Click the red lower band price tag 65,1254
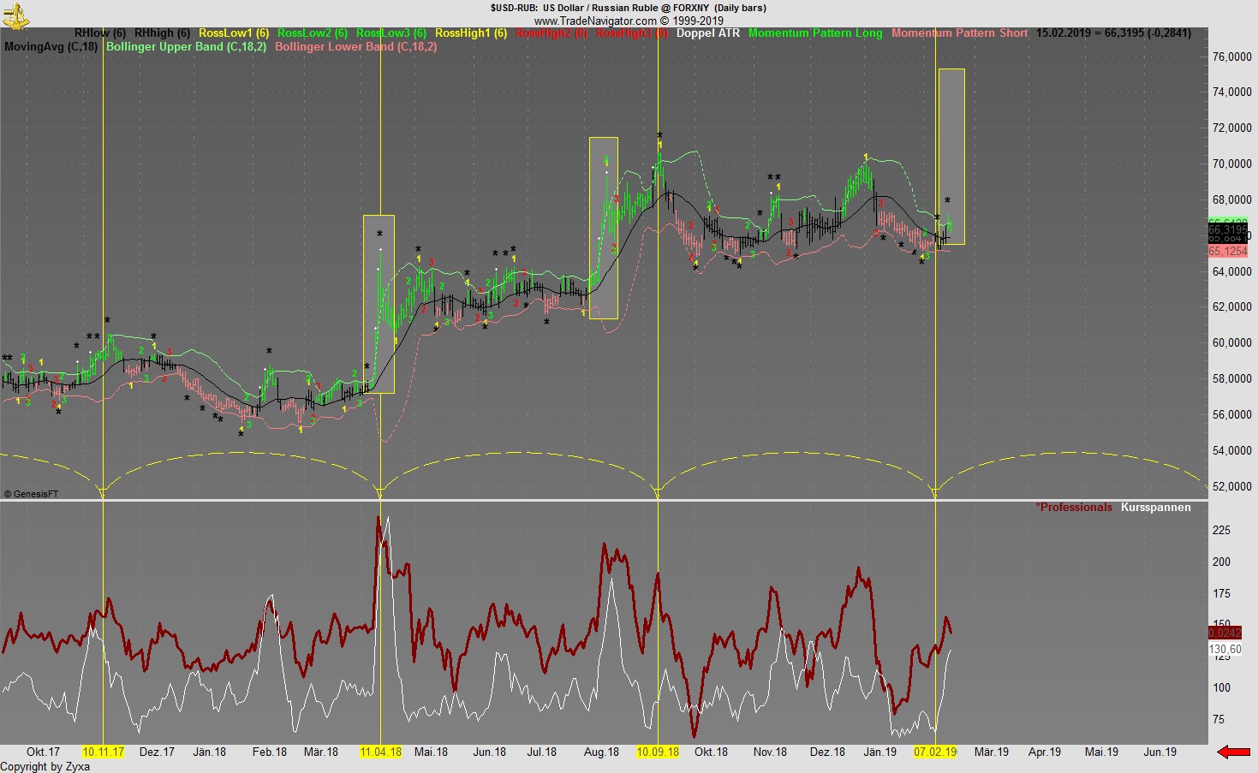Image resolution: width=1258 pixels, height=773 pixels. coord(1228,252)
